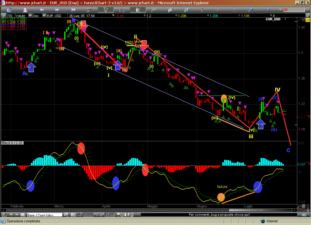Click the double-arrow fast forward icon
311x225 pixels.
pos(73,10)
